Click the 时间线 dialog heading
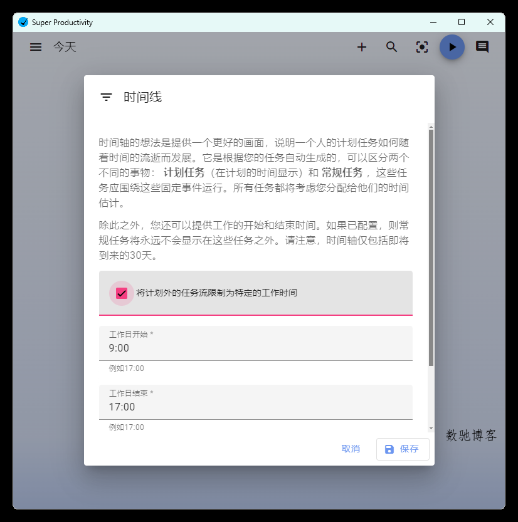 [x=142, y=97]
